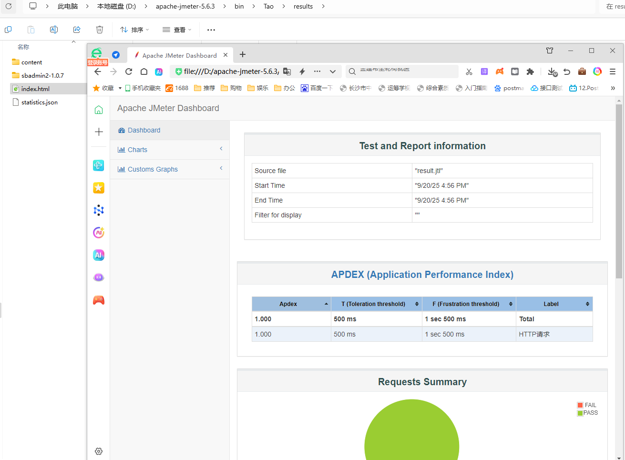The width and height of the screenshot is (625, 460).
Task: Open a new browser tab with plus button
Action: click(x=243, y=54)
